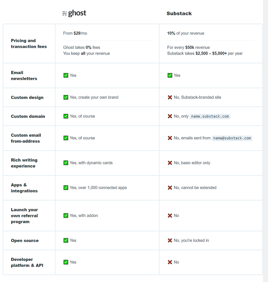Click green check beside 'Yes, create your own brand'
This screenshot has width=270, height=282.
[x=66, y=97]
